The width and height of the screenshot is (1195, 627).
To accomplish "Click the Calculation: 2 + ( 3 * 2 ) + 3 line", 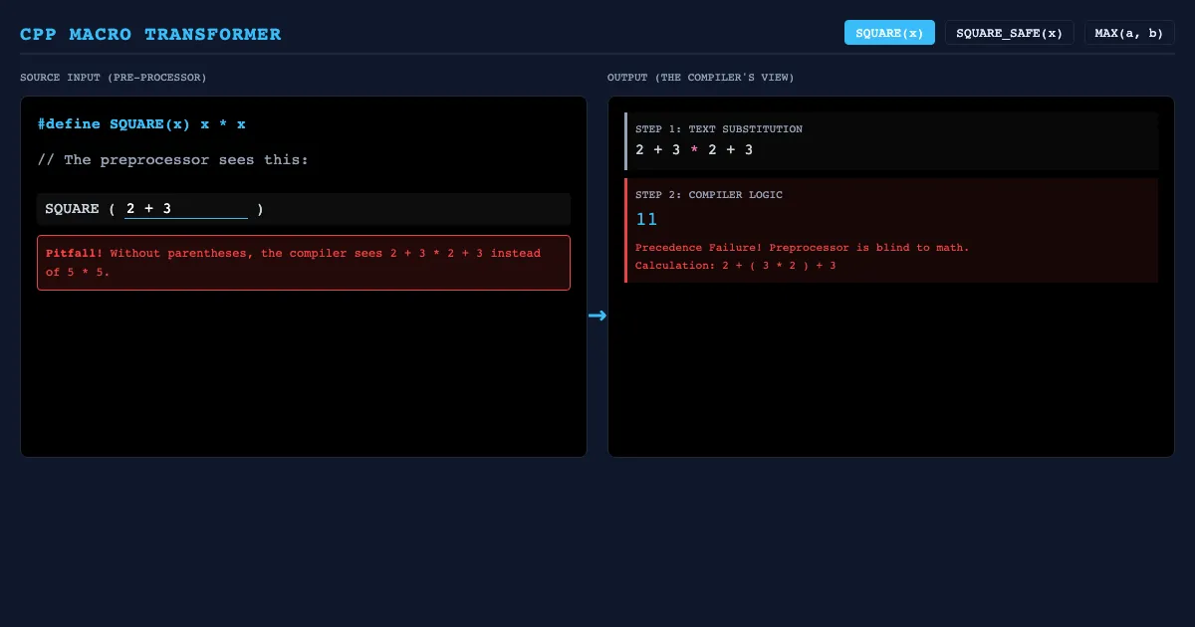I will 736,266.
